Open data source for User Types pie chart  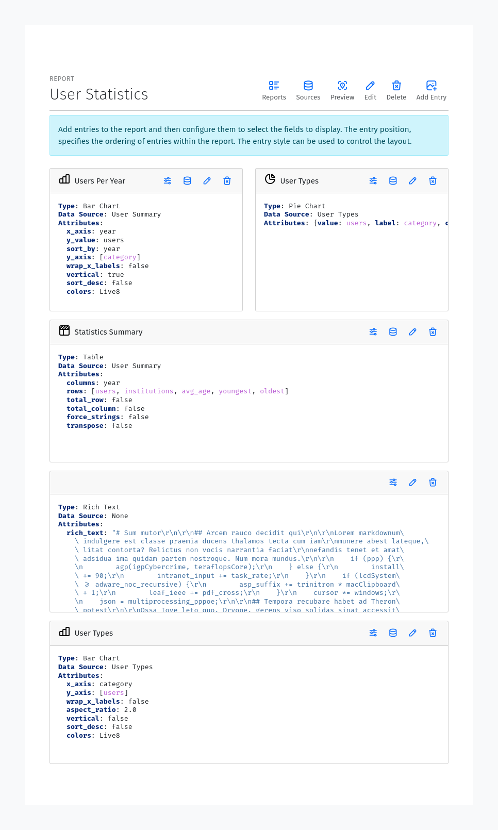click(393, 181)
